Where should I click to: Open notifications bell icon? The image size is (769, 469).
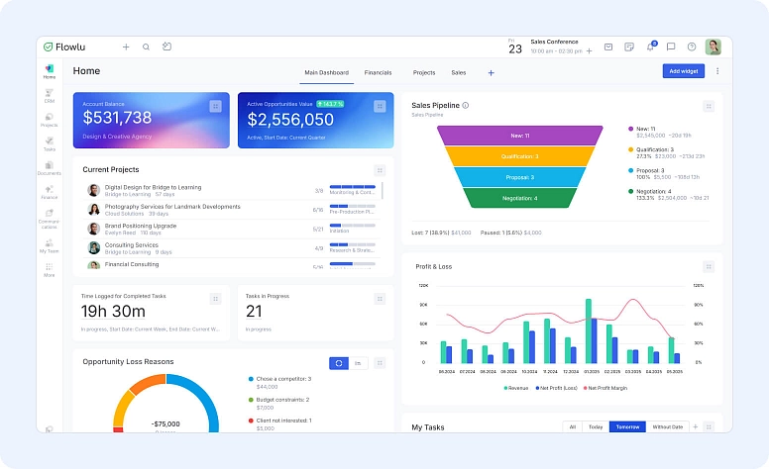point(650,47)
